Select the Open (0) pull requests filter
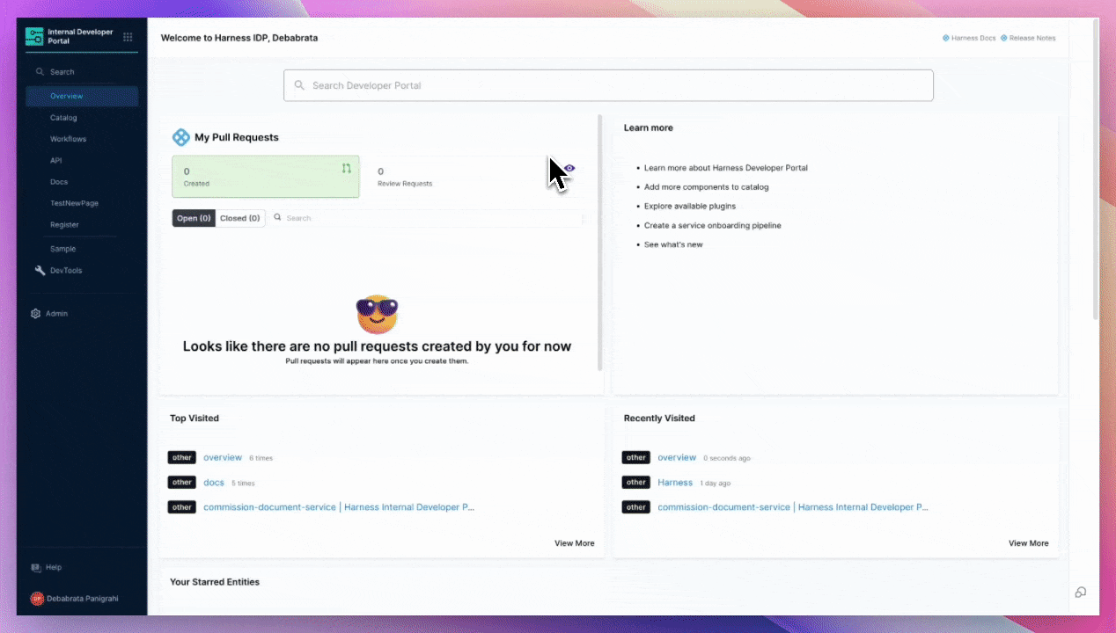Screen dimensions: 1116x633 tap(194, 218)
